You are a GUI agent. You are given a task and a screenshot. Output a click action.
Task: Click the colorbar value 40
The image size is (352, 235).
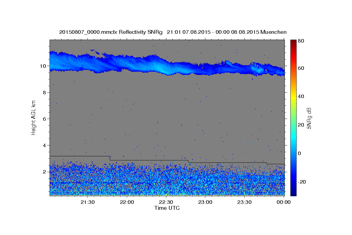tap(301, 96)
